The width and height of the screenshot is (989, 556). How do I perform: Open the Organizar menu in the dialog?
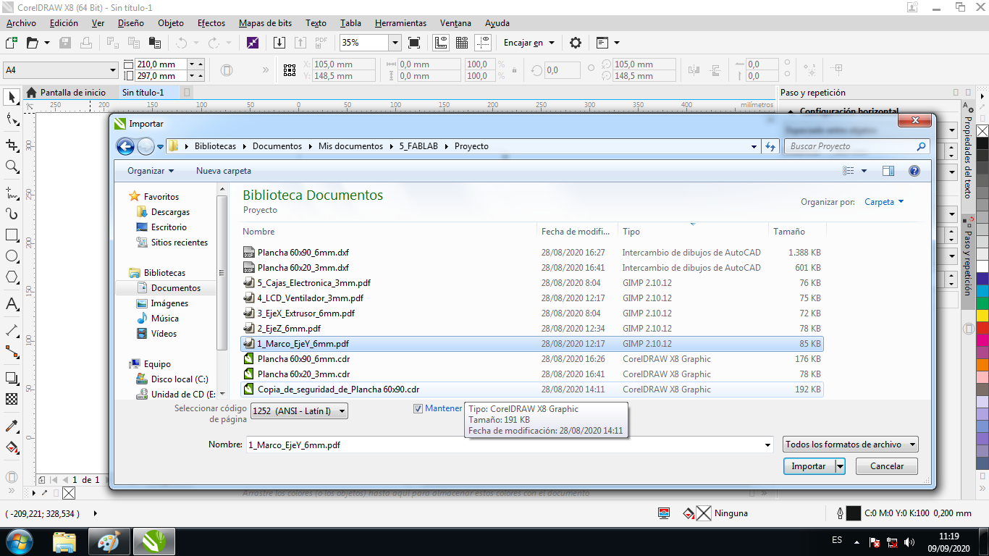pyautogui.click(x=151, y=171)
